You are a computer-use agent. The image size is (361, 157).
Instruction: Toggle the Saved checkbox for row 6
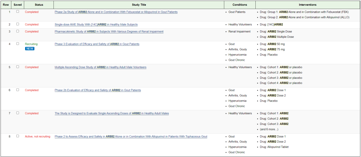coord(18,90)
